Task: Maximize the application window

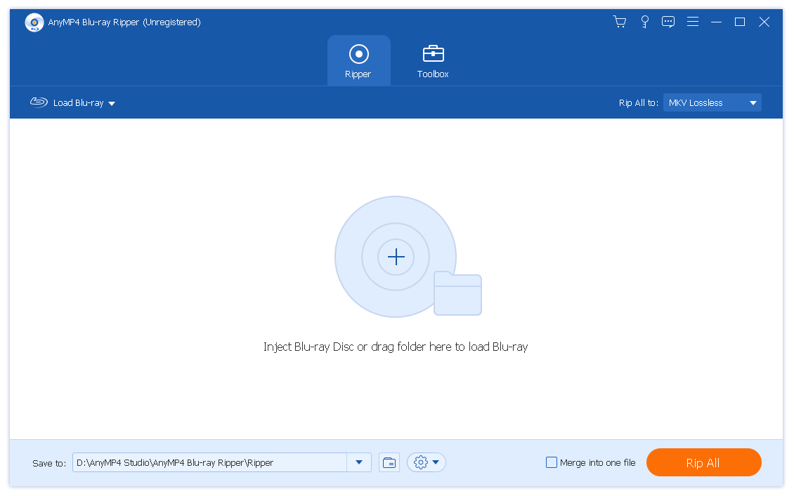Action: 740,22
